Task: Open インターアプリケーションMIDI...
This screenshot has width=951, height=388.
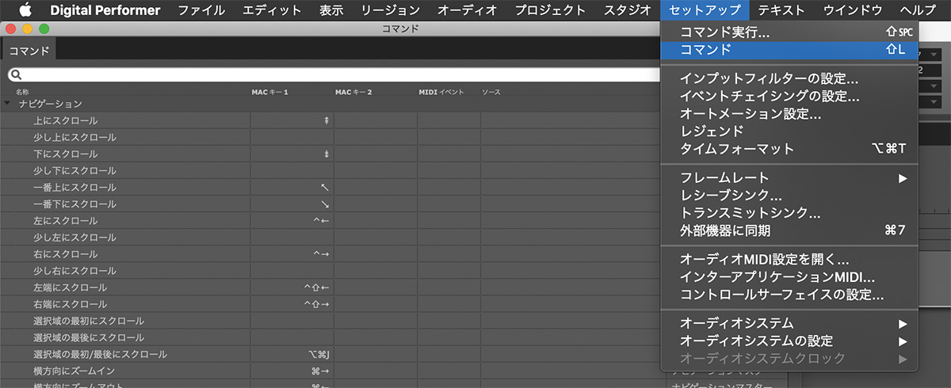Action: 789,277
